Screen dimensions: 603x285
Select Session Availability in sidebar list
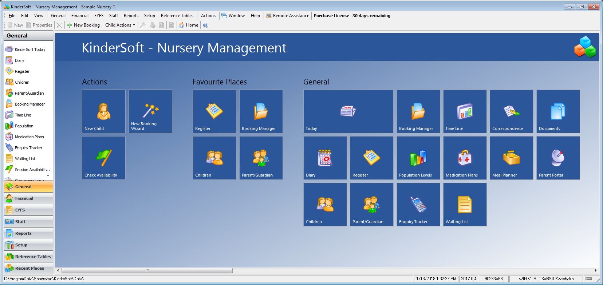coord(28,170)
